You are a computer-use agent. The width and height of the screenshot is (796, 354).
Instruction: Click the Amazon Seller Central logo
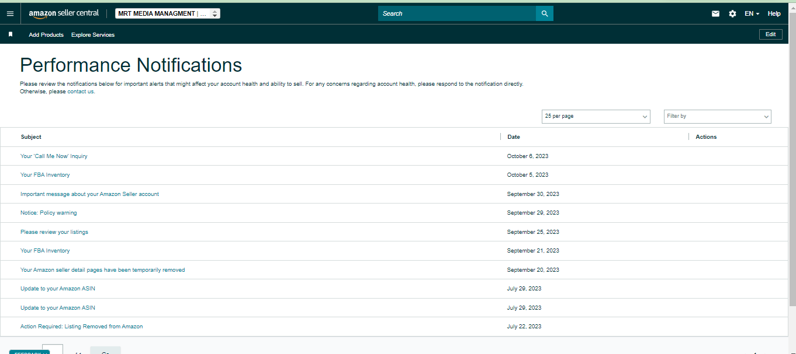(64, 13)
